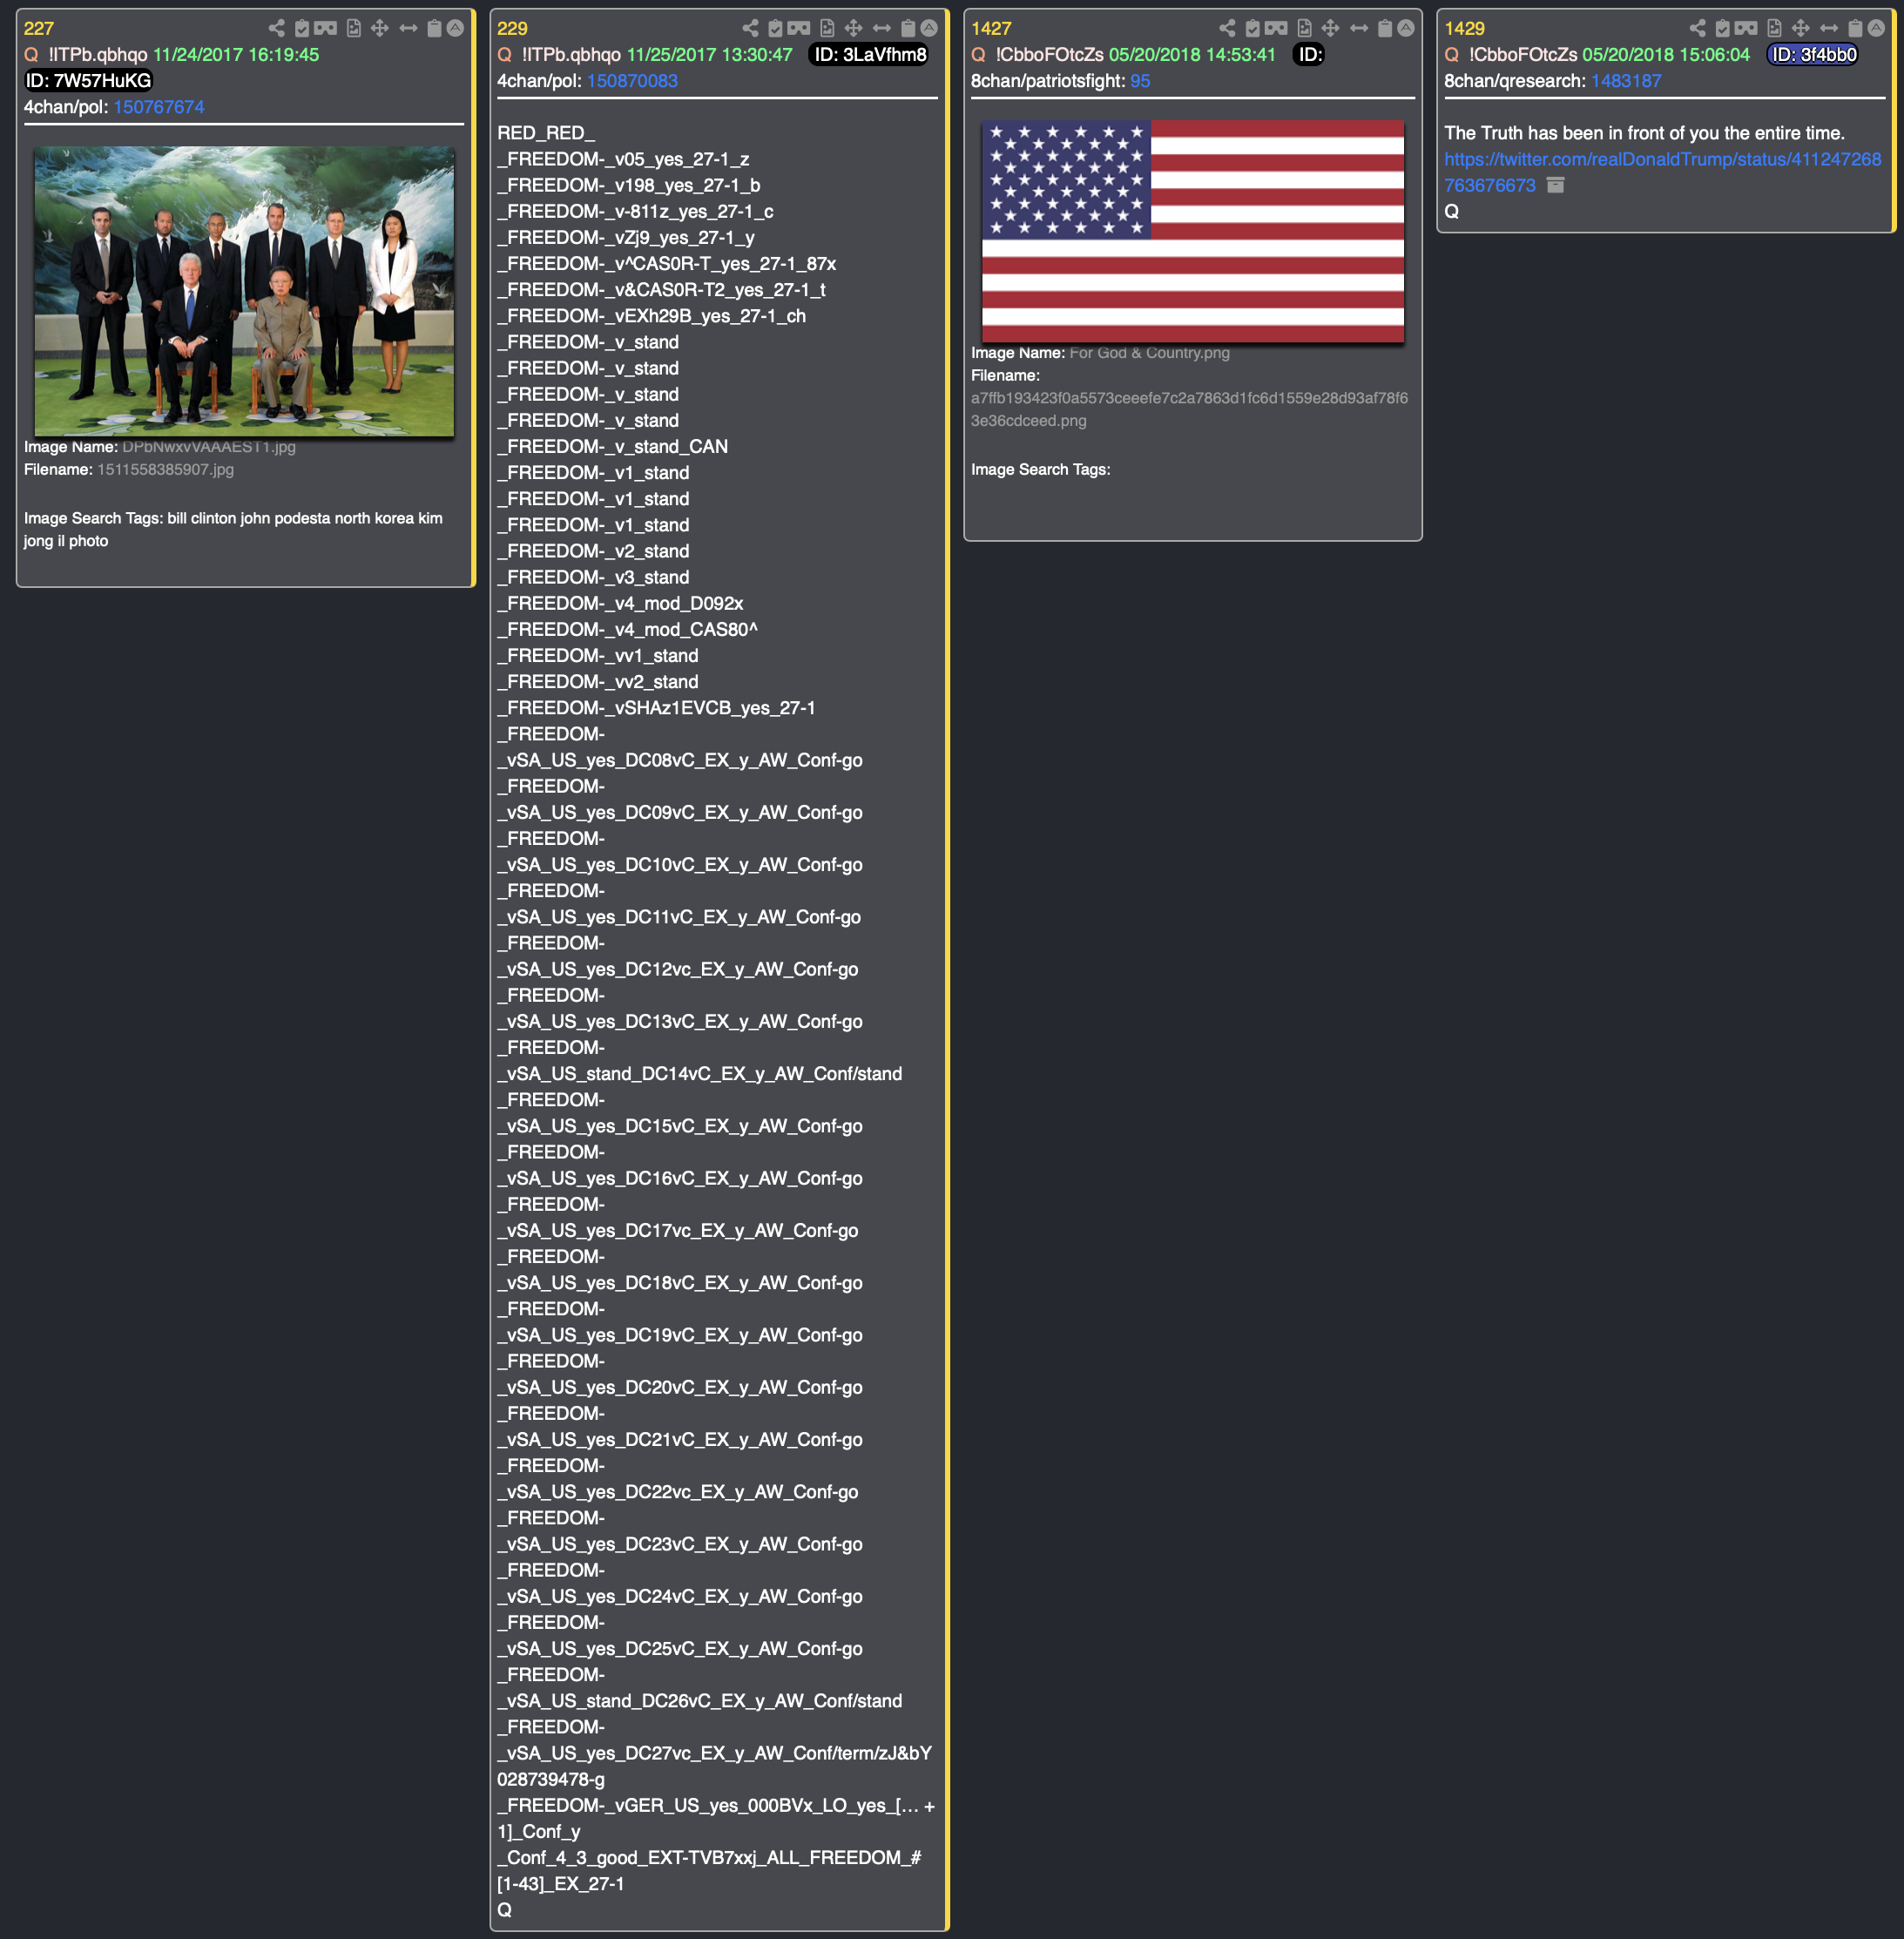Click the ID: 7W57HuKG badge
The width and height of the screenshot is (1904, 1939).
point(88,81)
